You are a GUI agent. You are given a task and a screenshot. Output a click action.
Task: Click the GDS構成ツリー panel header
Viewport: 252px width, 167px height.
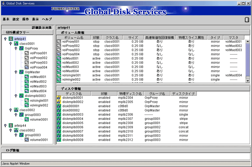(x=27, y=32)
